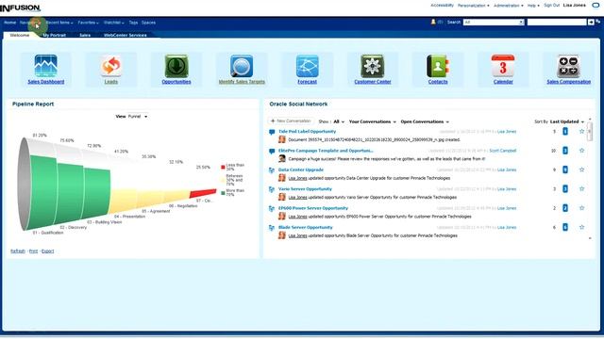Expand the Favorites dropdown menu

click(88, 23)
